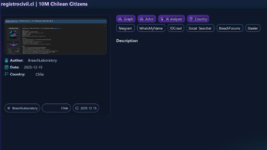
Task: Select the Country button with the pin icon
Action: click(x=198, y=19)
